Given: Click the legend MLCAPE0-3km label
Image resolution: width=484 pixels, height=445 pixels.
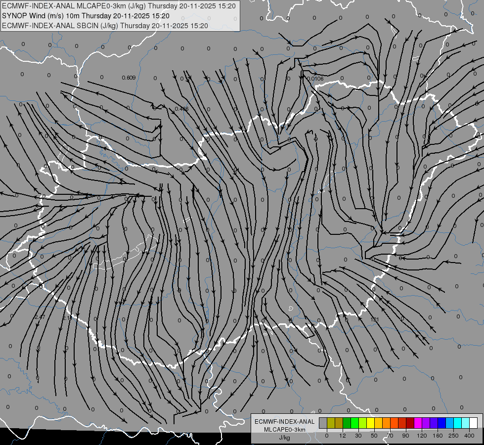Looking at the screenshot, I should (285, 430).
